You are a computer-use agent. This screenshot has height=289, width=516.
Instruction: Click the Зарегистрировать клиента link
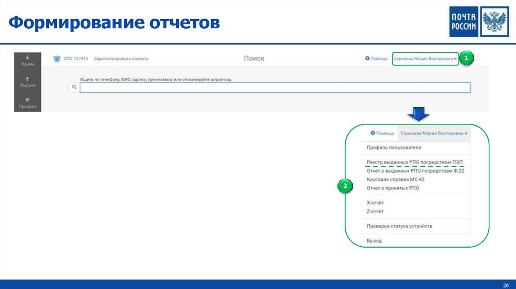pyautogui.click(x=121, y=59)
